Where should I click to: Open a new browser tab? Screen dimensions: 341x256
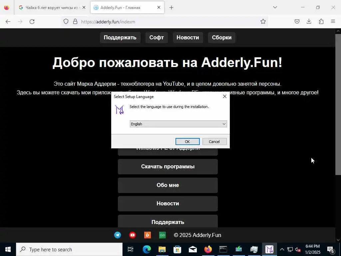171,8
